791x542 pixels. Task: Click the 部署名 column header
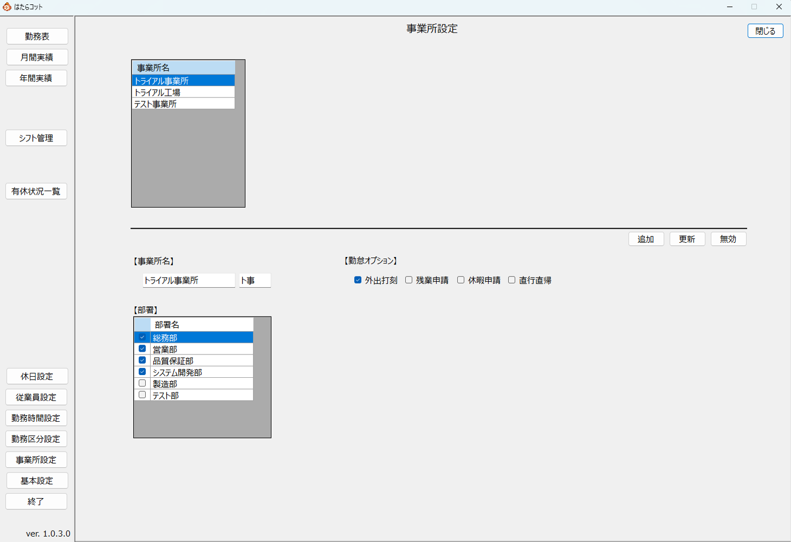point(201,325)
